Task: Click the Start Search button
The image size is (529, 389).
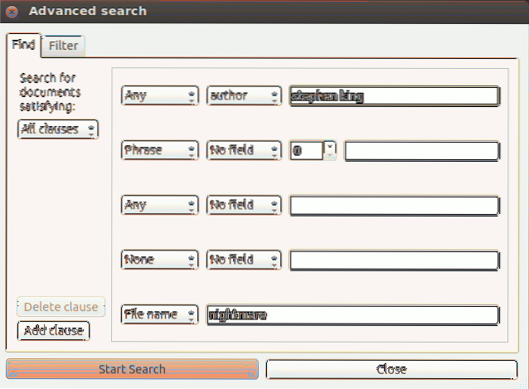Action: point(132,369)
